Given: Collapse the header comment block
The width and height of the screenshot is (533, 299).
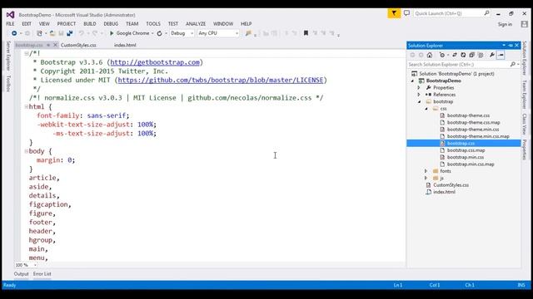Looking at the screenshot, I should click(26, 53).
